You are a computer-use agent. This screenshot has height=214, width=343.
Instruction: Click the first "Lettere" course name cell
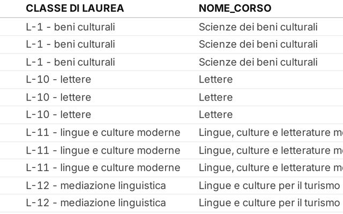coord(215,80)
